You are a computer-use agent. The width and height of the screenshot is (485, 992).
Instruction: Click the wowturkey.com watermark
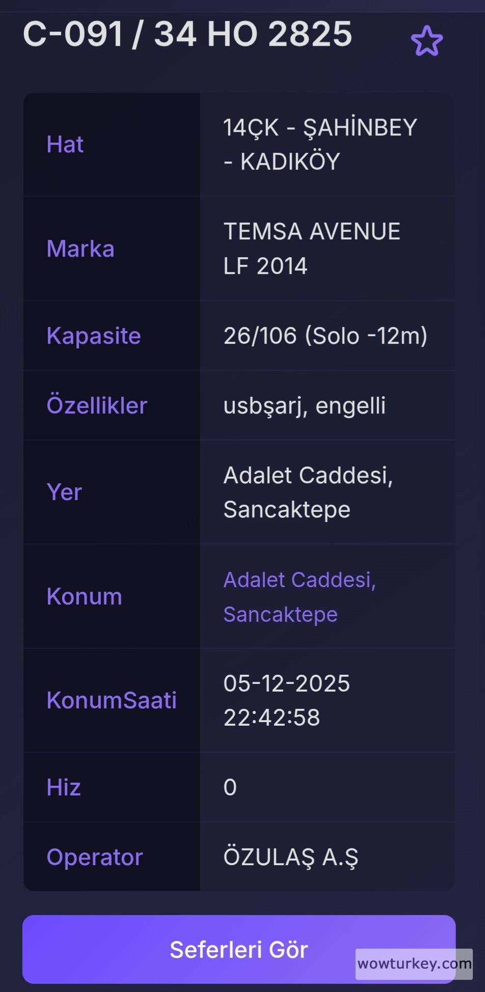pos(414,963)
